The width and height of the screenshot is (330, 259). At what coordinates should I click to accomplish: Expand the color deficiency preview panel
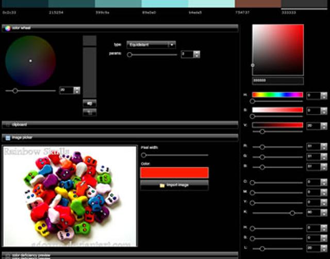pos(120,255)
